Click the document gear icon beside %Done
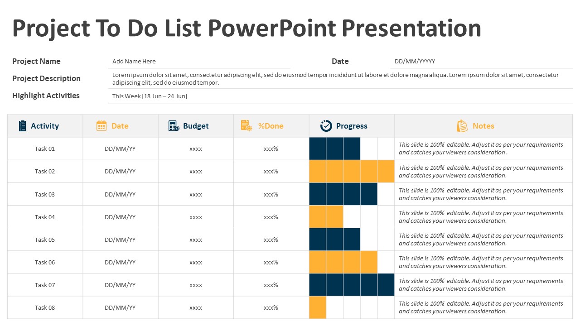580x326 pixels. pyautogui.click(x=246, y=126)
